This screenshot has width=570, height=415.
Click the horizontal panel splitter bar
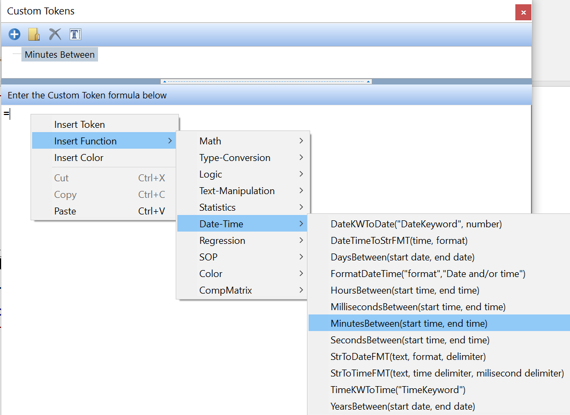[266, 81]
